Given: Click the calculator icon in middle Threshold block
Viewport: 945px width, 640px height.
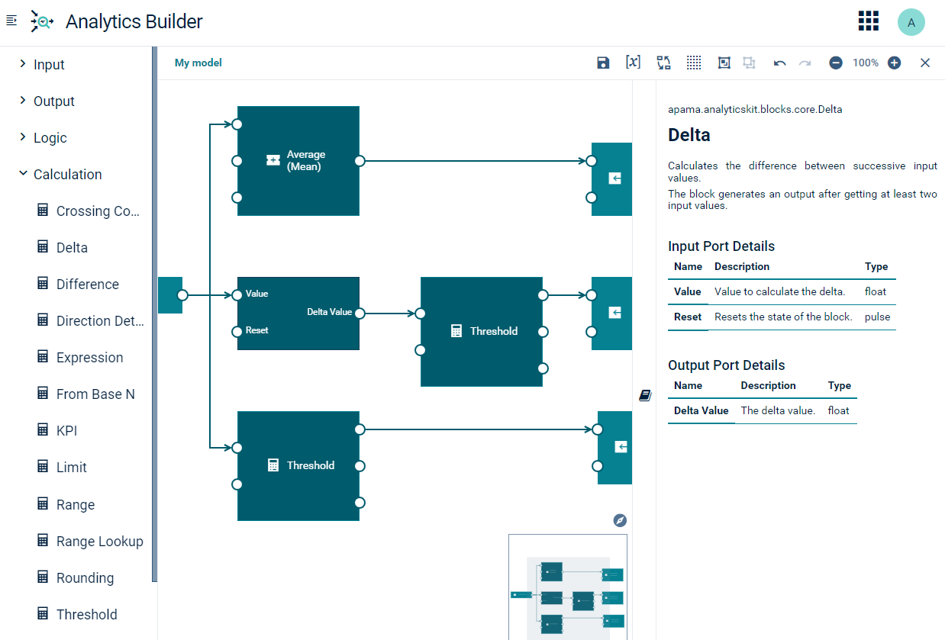Looking at the screenshot, I should (456, 331).
